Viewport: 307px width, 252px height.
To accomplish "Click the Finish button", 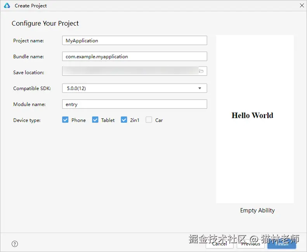I will (x=282, y=244).
